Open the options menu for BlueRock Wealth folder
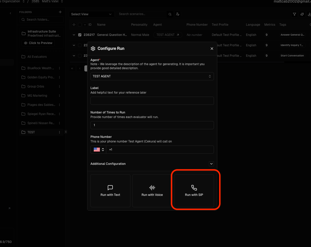Viewport: 311px width, 247px height. 59,68
